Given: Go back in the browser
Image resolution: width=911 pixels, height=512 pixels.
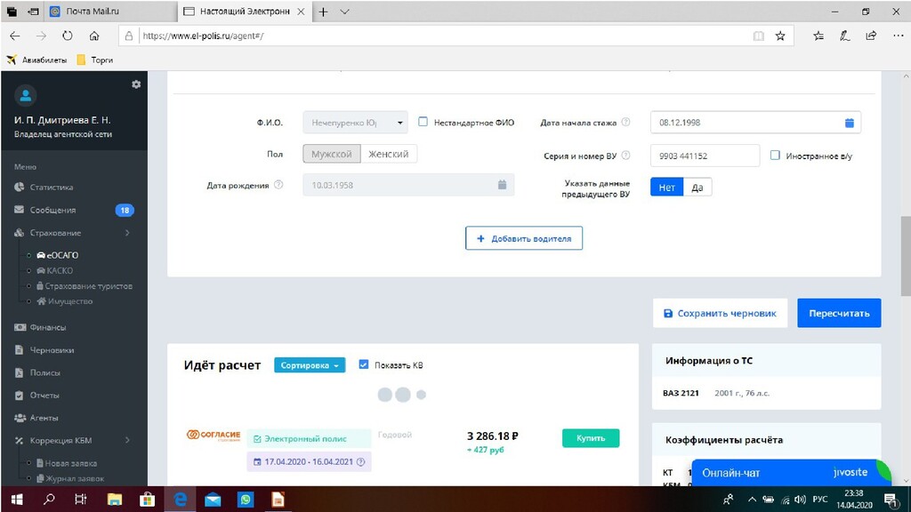Looking at the screenshot, I should pos(15,36).
